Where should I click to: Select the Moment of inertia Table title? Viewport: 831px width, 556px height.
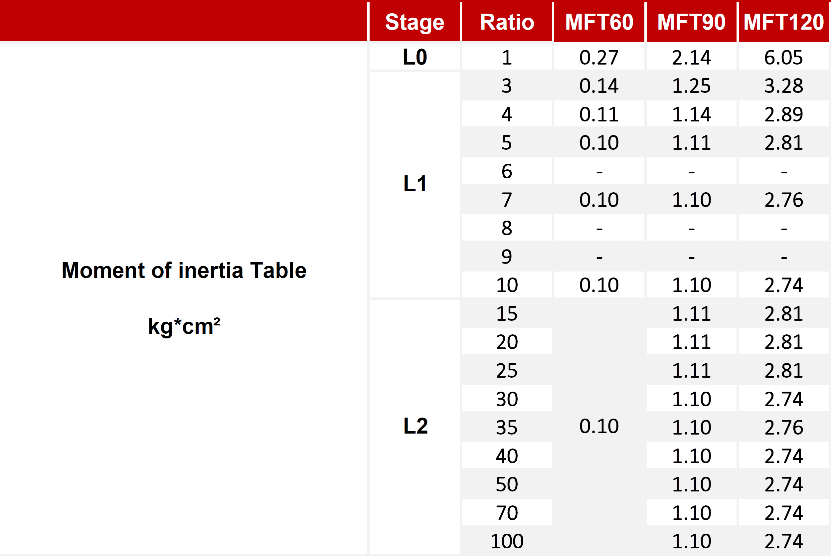click(x=184, y=270)
